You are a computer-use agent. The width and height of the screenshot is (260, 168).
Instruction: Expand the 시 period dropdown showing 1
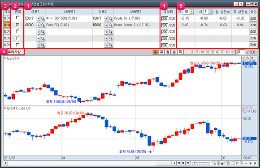click(x=210, y=12)
